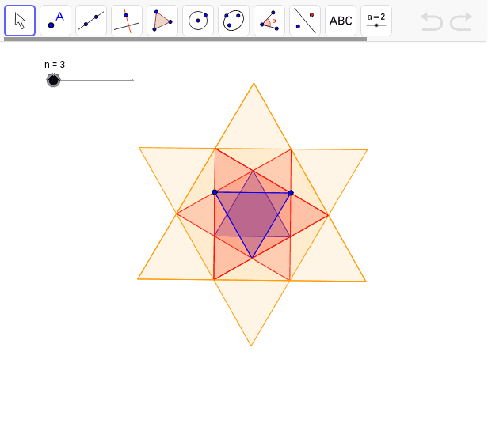
Task: Pick the Line through two points tool
Action: click(91, 21)
